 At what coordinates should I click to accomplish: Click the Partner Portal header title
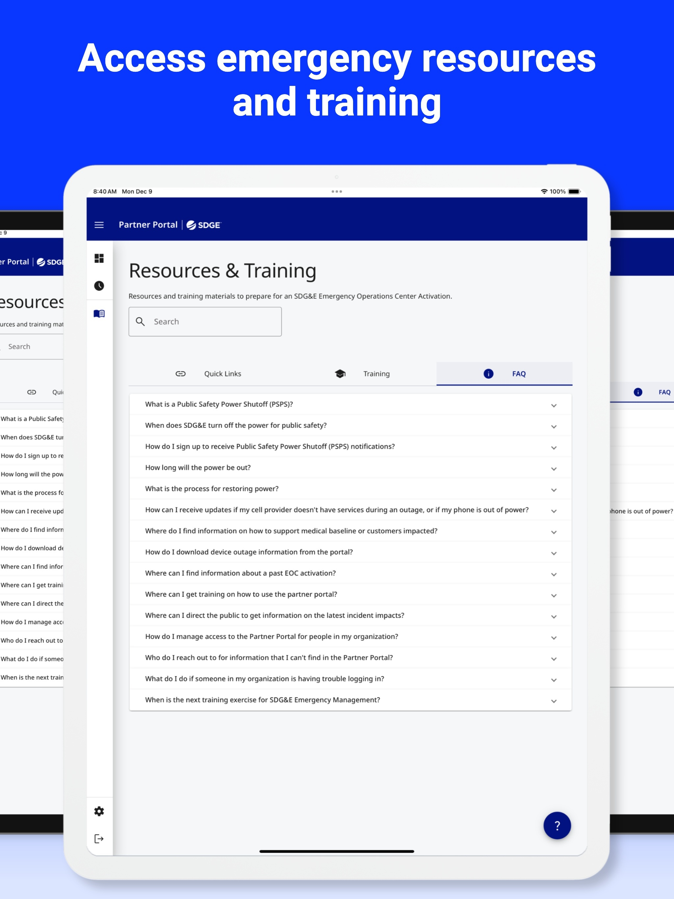(148, 225)
